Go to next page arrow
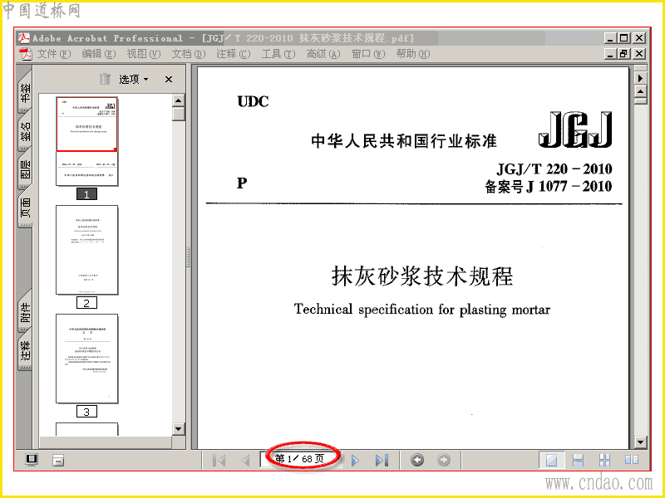Screen dimensions: 665x498 click(x=356, y=460)
